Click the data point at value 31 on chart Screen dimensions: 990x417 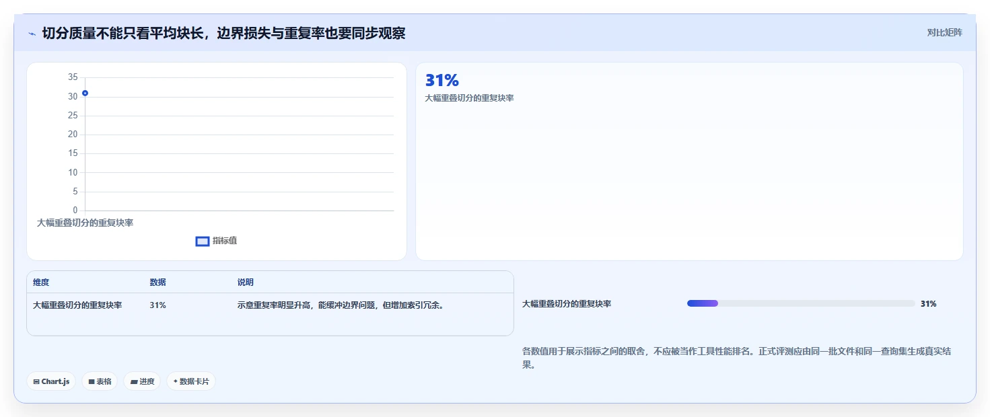click(85, 93)
